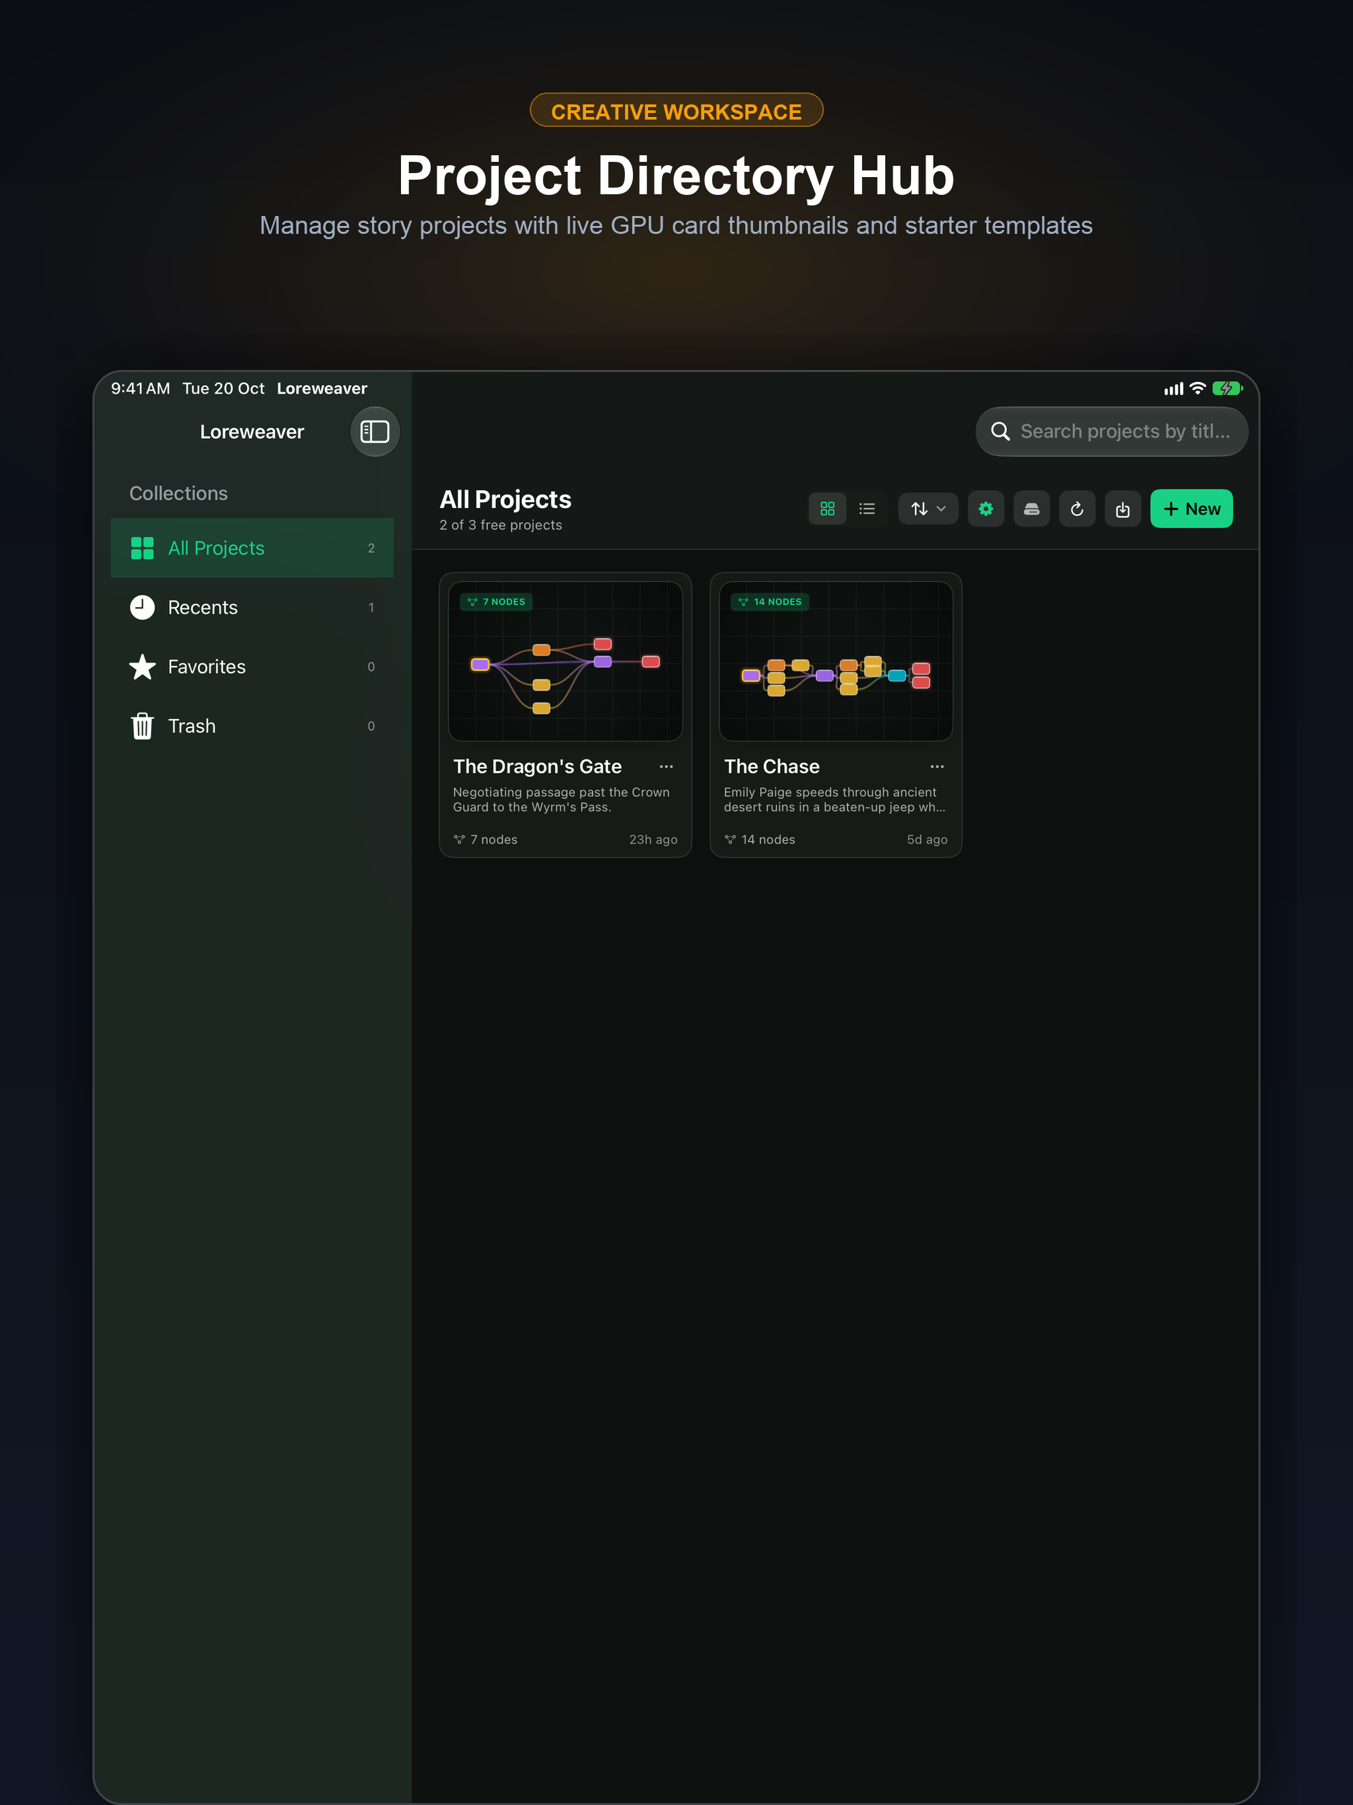1353x1805 pixels.
Task: Click the import project icon
Action: pos(1123,509)
